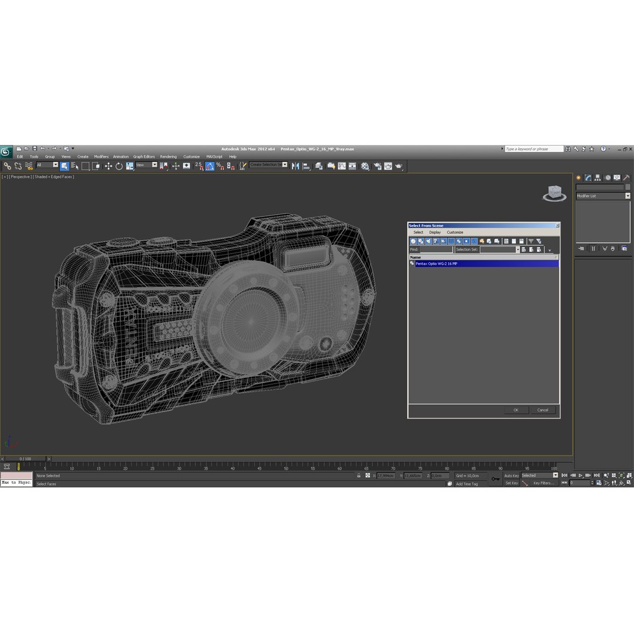
Task: Open the MAXScript menu
Action: pyautogui.click(x=214, y=157)
